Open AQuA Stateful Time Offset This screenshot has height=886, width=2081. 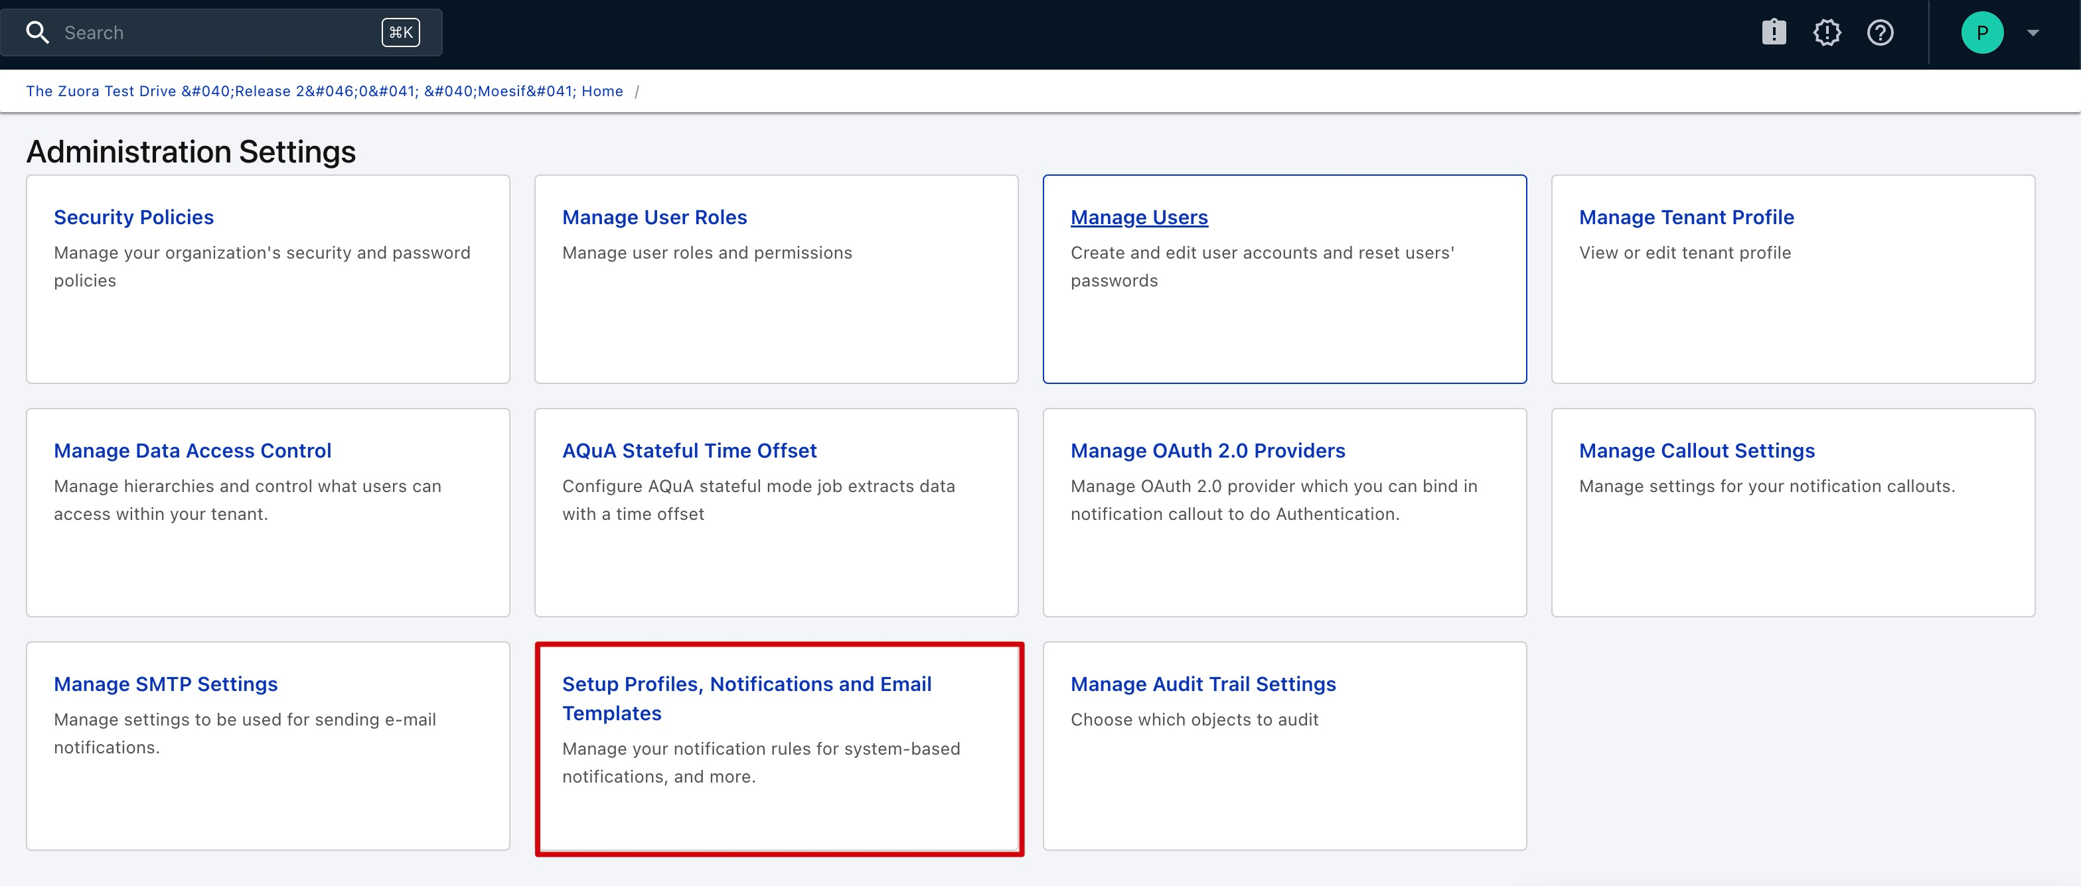click(689, 450)
